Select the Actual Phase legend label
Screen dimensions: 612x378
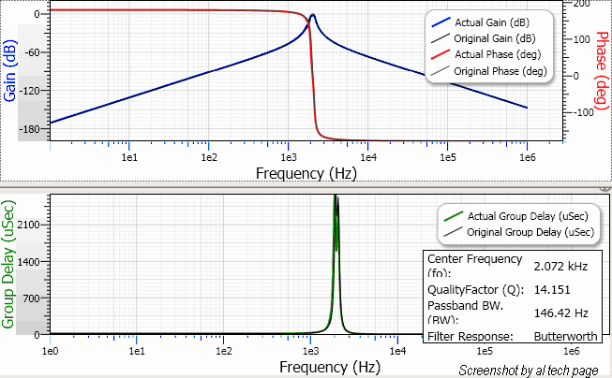pyautogui.click(x=496, y=54)
